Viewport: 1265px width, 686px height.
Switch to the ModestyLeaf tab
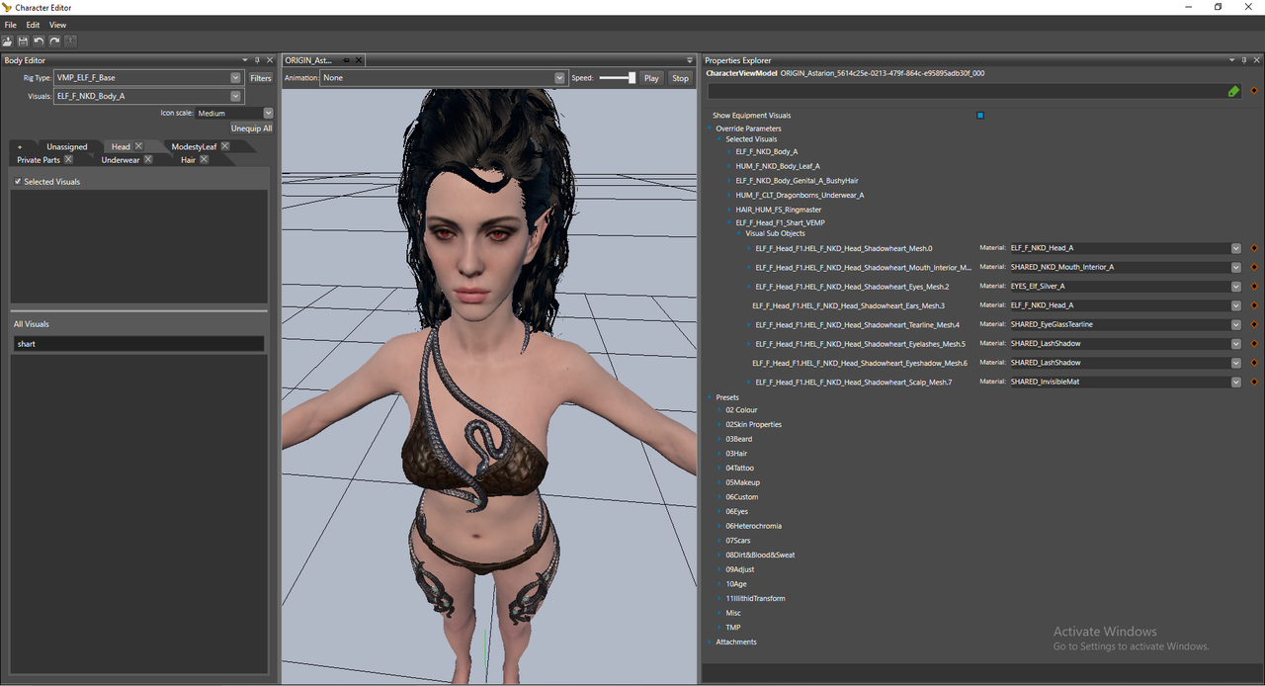194,146
